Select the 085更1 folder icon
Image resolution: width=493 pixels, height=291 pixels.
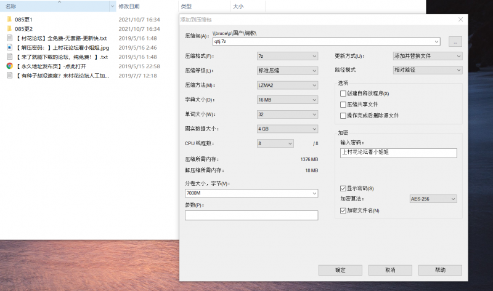pos(9,19)
